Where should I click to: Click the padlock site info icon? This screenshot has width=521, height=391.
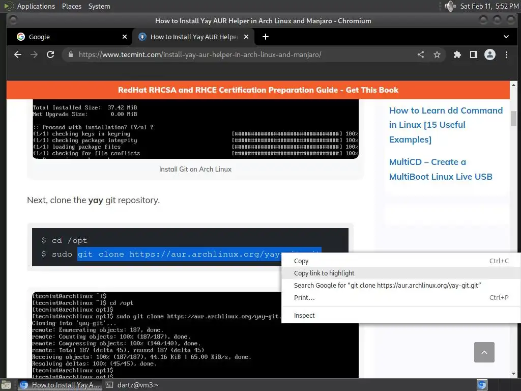click(x=70, y=54)
